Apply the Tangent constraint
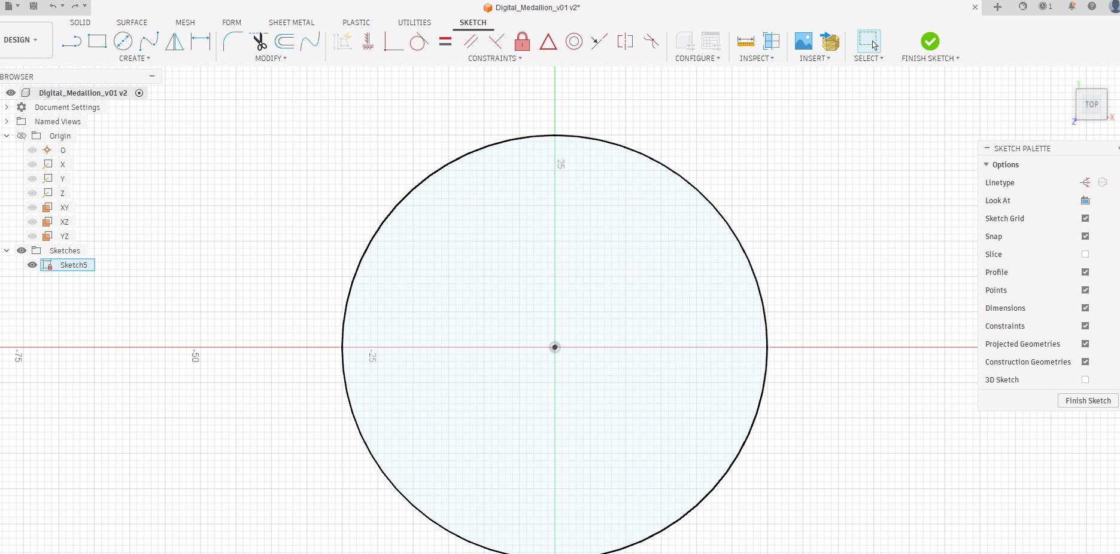 [x=419, y=41]
